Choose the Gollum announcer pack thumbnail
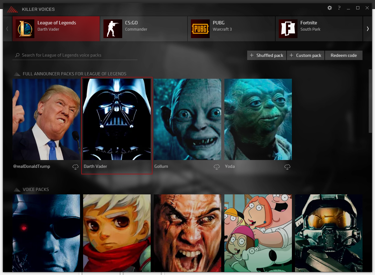This screenshot has width=375, height=275. point(187,119)
